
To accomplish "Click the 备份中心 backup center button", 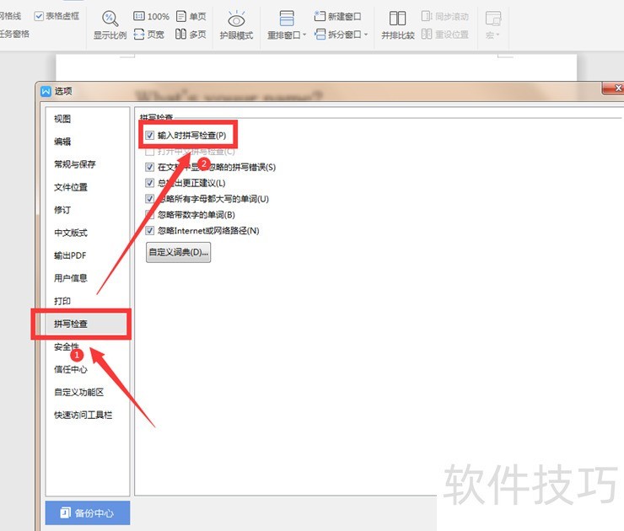I will click(88, 512).
